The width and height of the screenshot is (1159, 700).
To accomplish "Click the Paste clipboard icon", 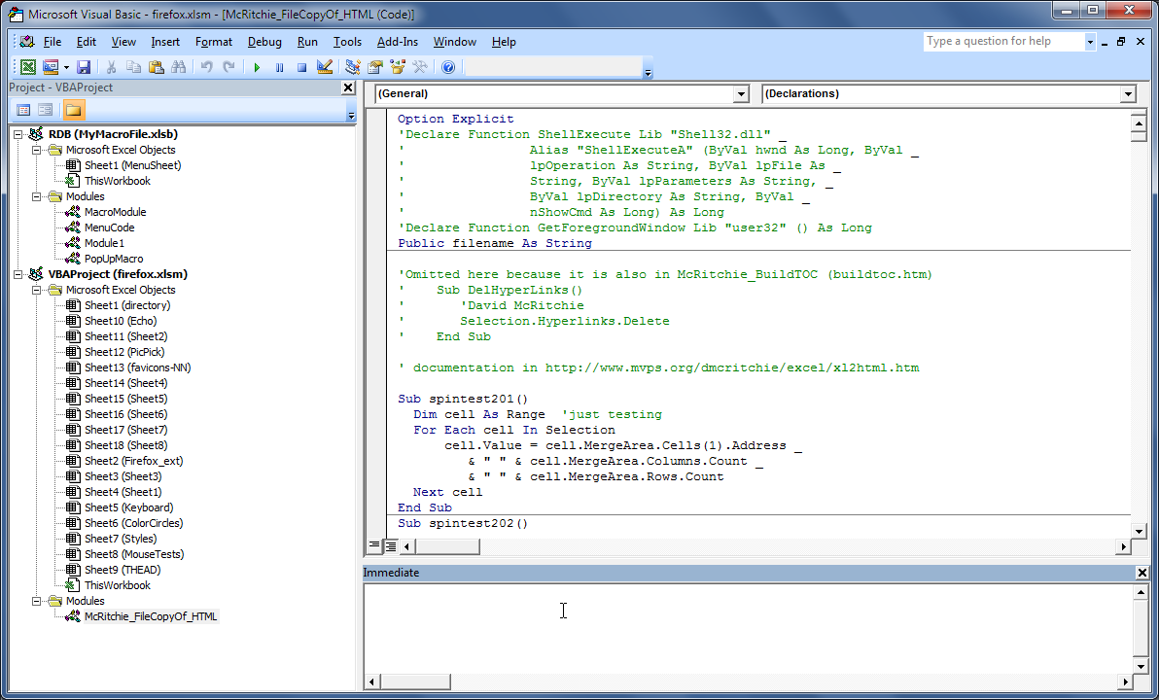I will [156, 67].
